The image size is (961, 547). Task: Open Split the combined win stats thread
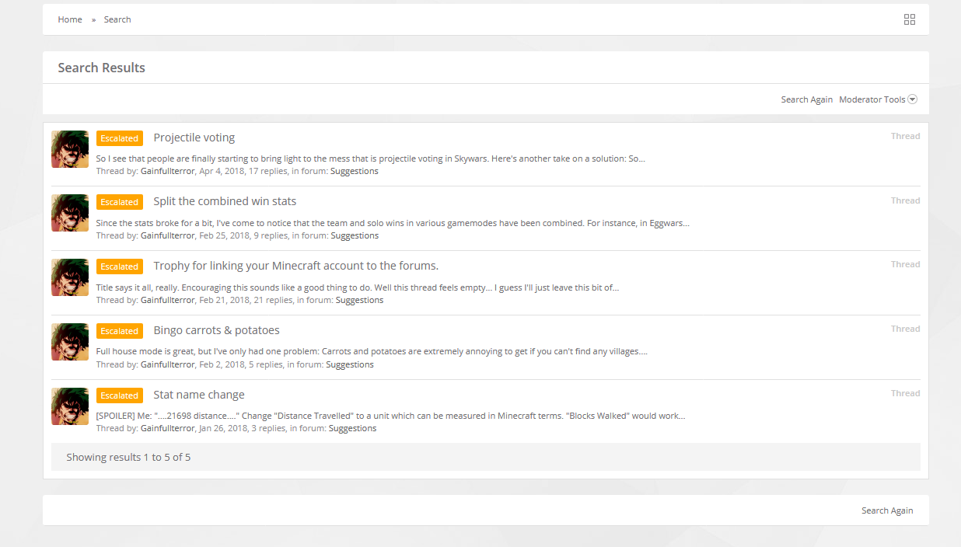(x=225, y=201)
